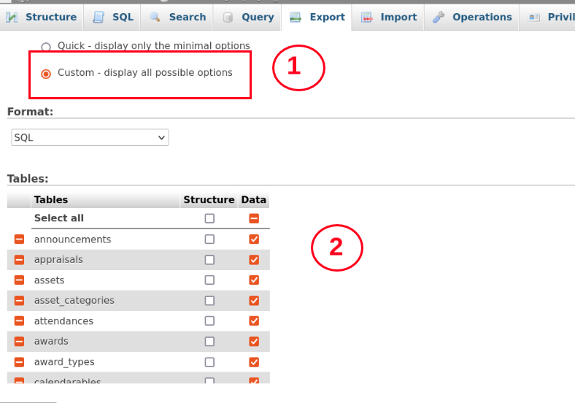Screen dimensions: 575x403
Task: Open the Operations tab
Action: click(x=482, y=17)
